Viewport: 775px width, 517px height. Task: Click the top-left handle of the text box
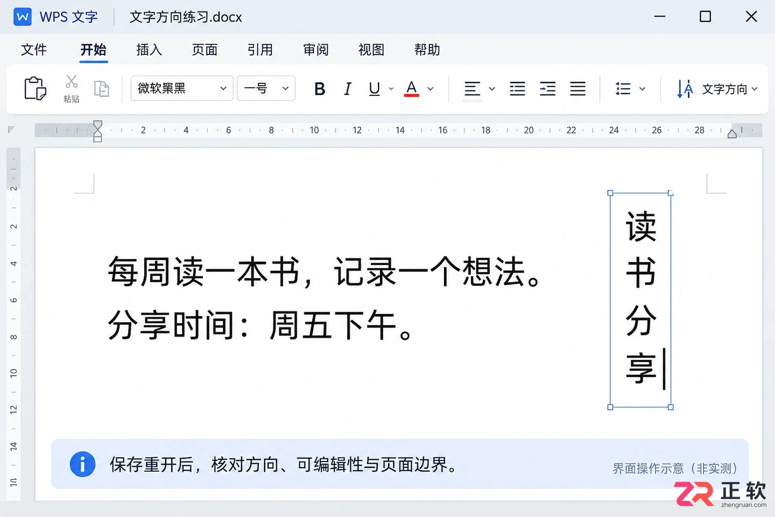tap(610, 193)
